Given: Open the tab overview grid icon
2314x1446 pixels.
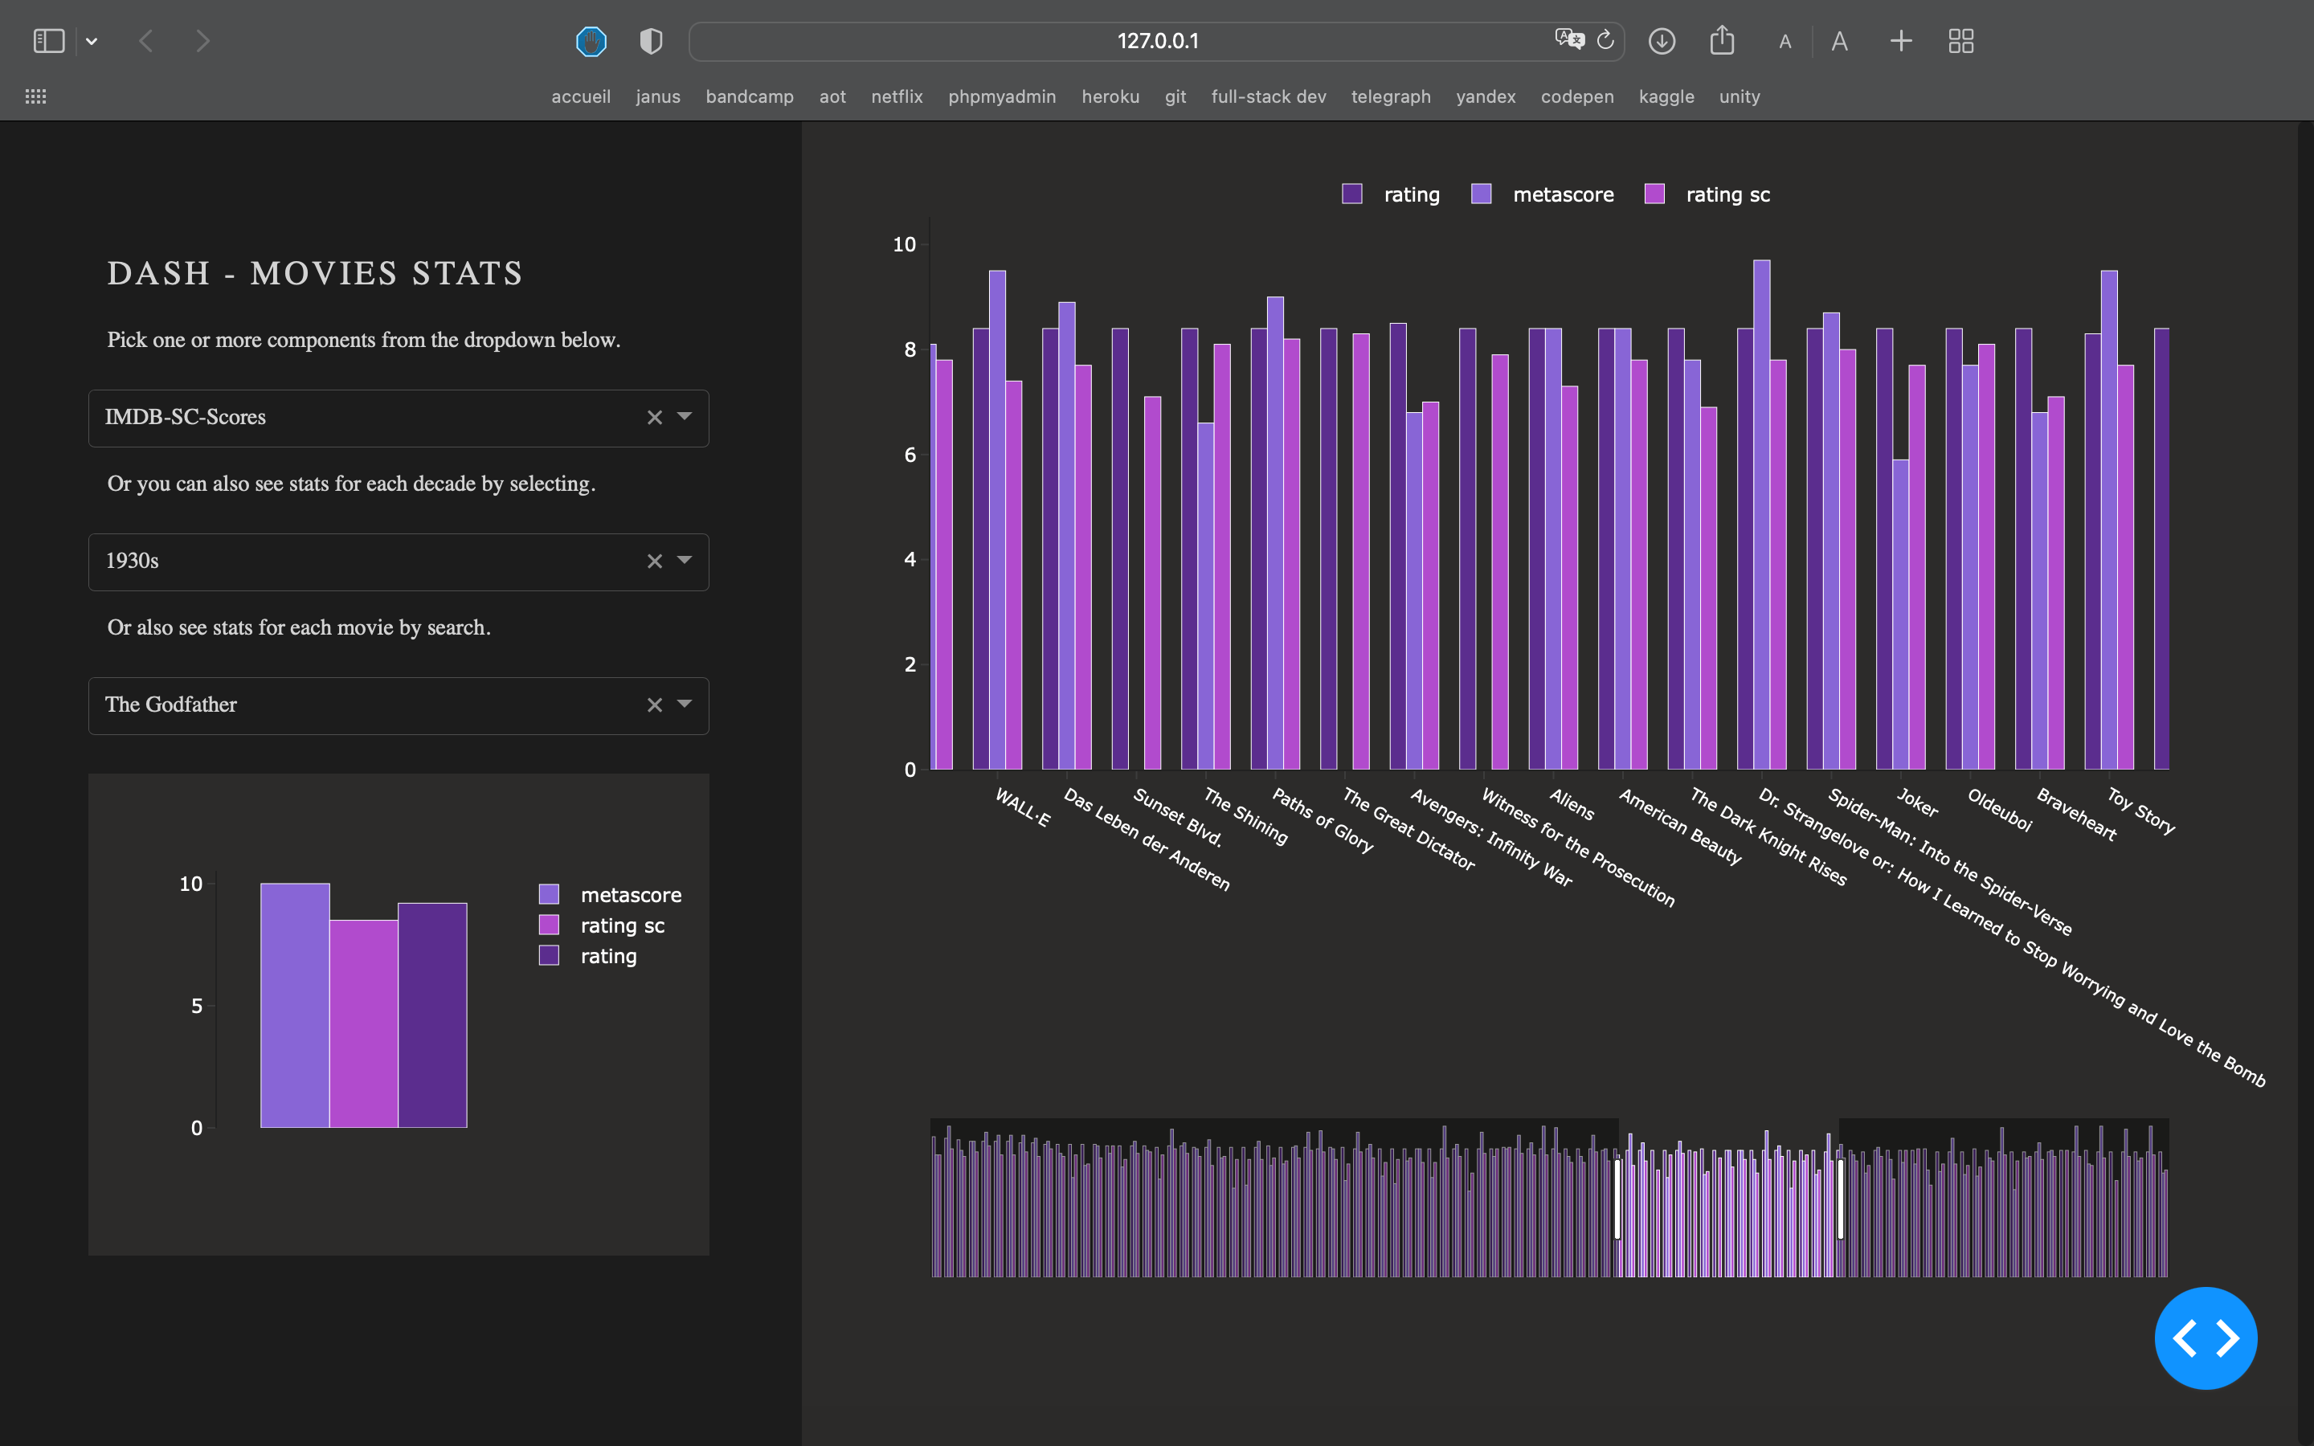Looking at the screenshot, I should pyautogui.click(x=1960, y=41).
